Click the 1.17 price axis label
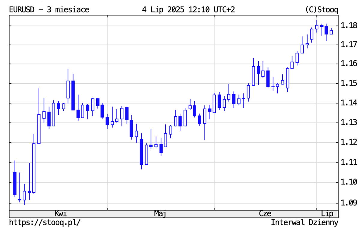The width and height of the screenshot is (363, 228). click(349, 45)
